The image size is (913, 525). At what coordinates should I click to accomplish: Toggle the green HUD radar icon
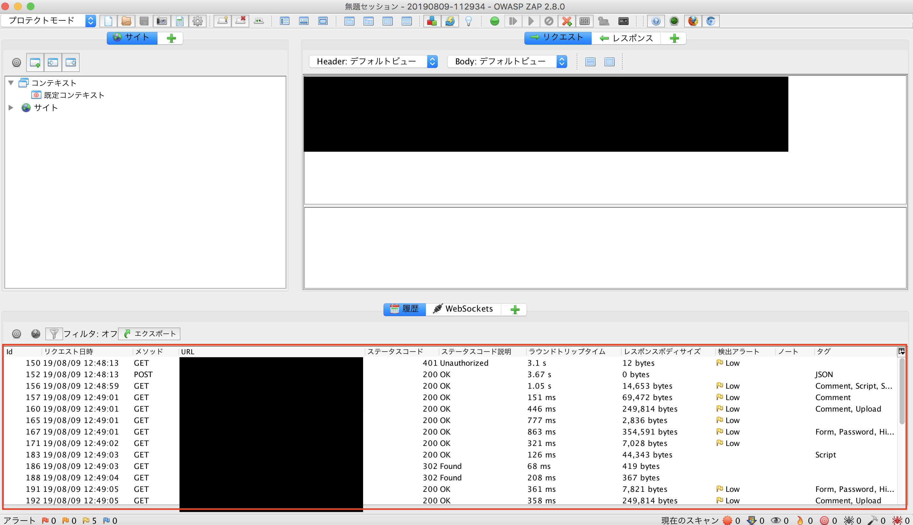tap(674, 21)
